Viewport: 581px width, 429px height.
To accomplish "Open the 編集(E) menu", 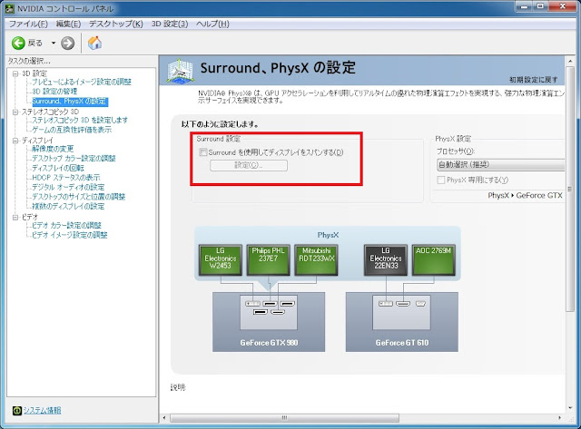I will (68, 24).
